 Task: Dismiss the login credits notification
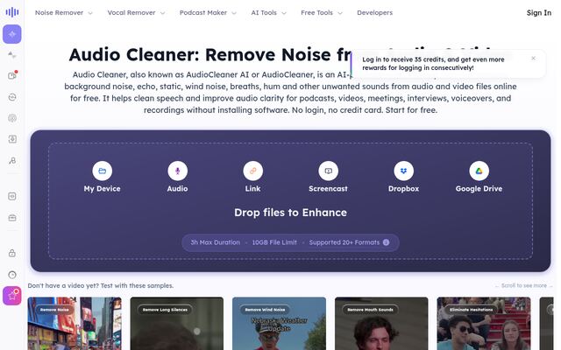[x=534, y=59]
